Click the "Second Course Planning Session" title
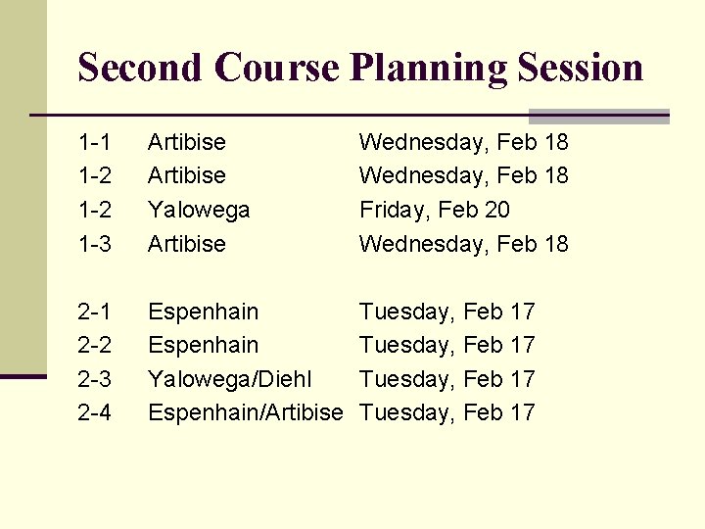This screenshot has width=705, height=529. 360,68
